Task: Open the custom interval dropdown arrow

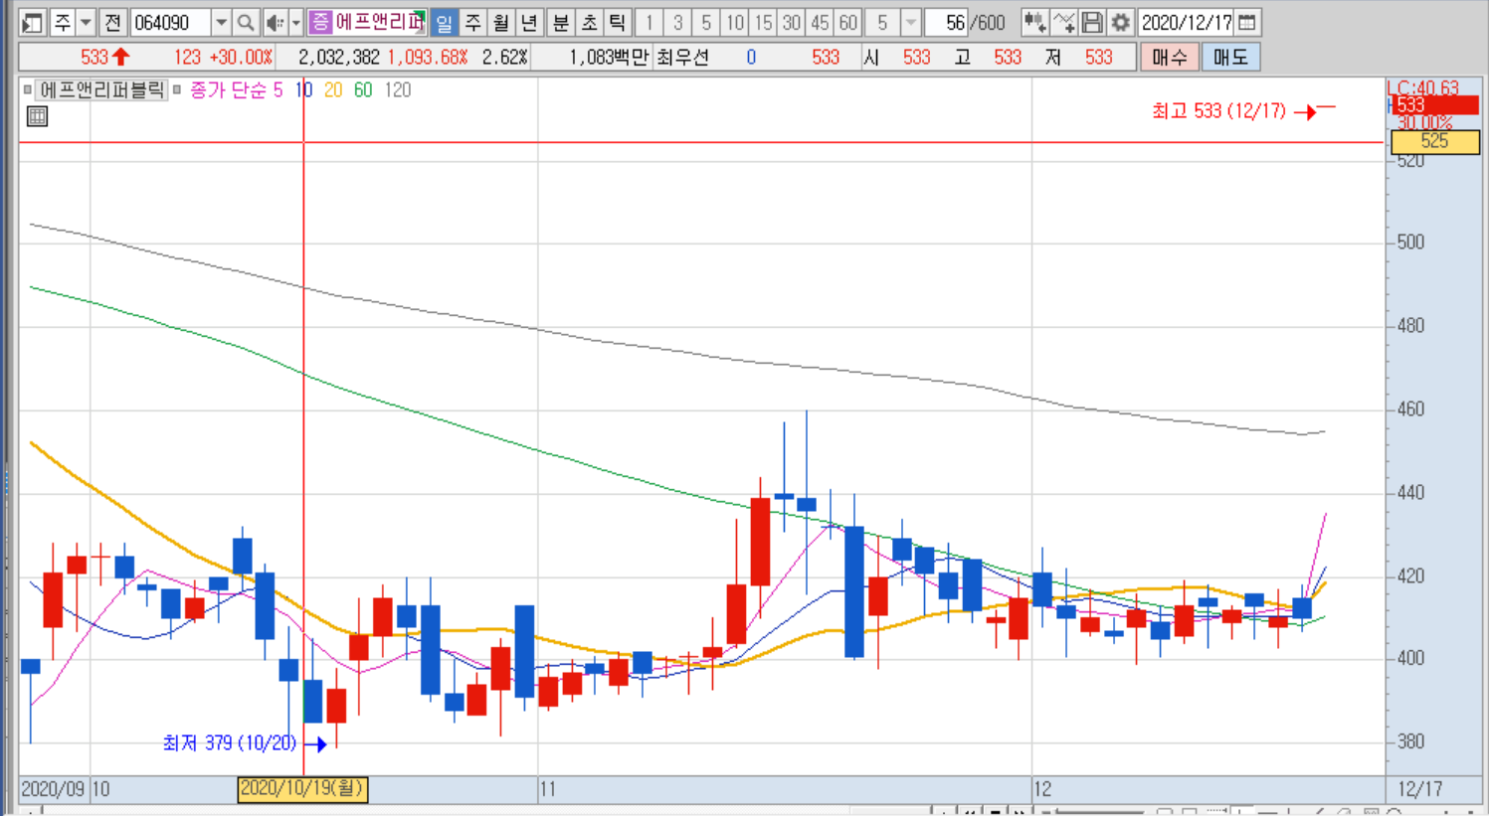Action: click(x=910, y=22)
